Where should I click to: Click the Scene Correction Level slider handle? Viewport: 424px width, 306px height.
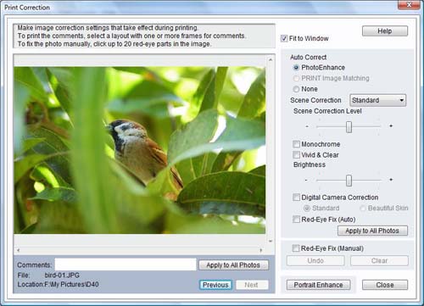[349, 127]
